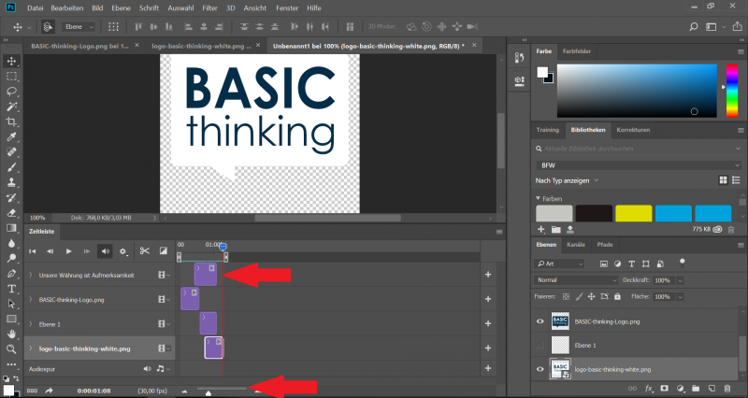
Task: Toggle lock position for the layer
Action: [591, 296]
